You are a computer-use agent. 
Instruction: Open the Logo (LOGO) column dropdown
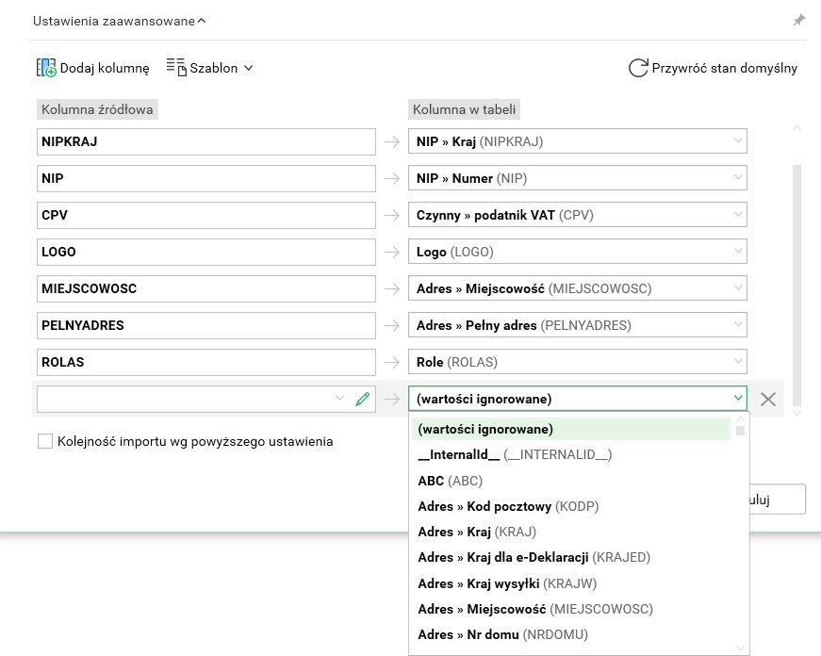(738, 252)
